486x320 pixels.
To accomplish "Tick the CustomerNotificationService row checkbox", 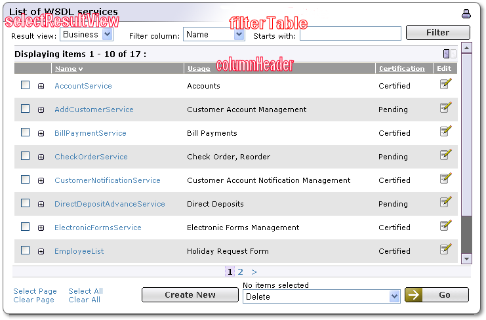I will [25, 180].
